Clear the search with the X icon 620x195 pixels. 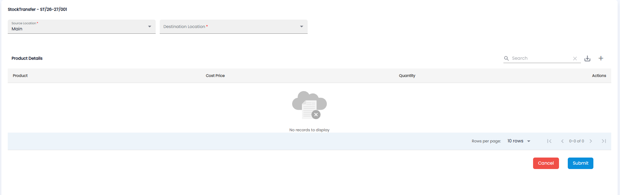[575, 58]
